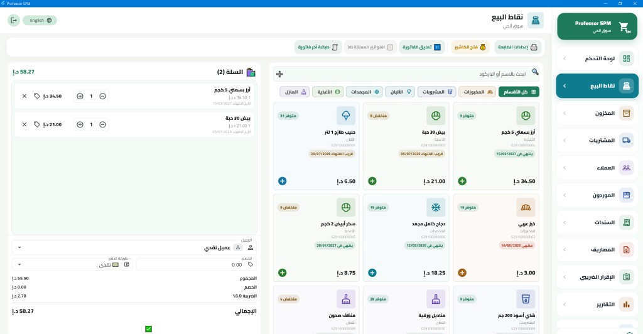Click فتح الكاشير open cash drawer button
The image size is (643, 334).
coord(470,47)
